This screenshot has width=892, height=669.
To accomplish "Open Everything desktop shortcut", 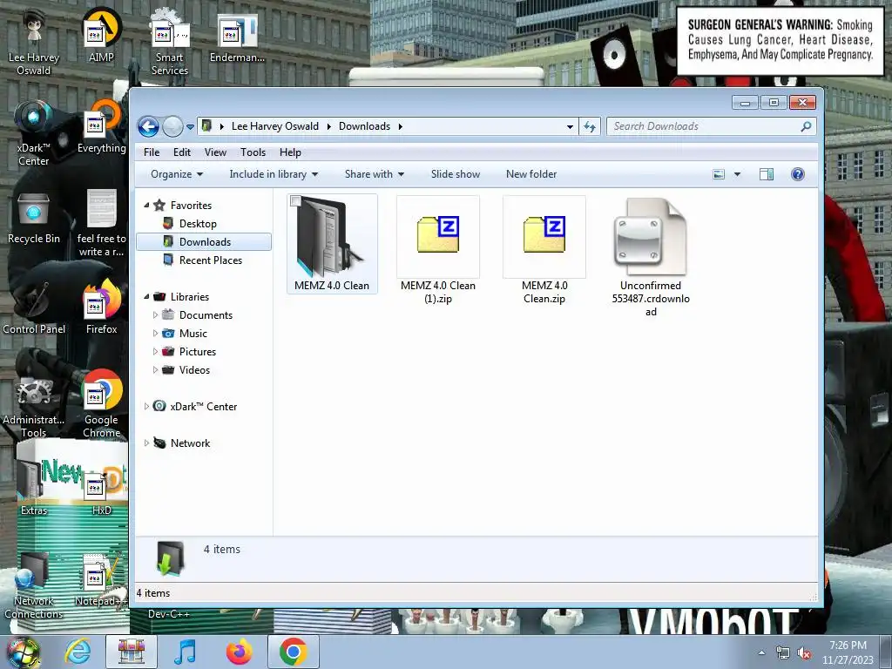I will pos(101,127).
